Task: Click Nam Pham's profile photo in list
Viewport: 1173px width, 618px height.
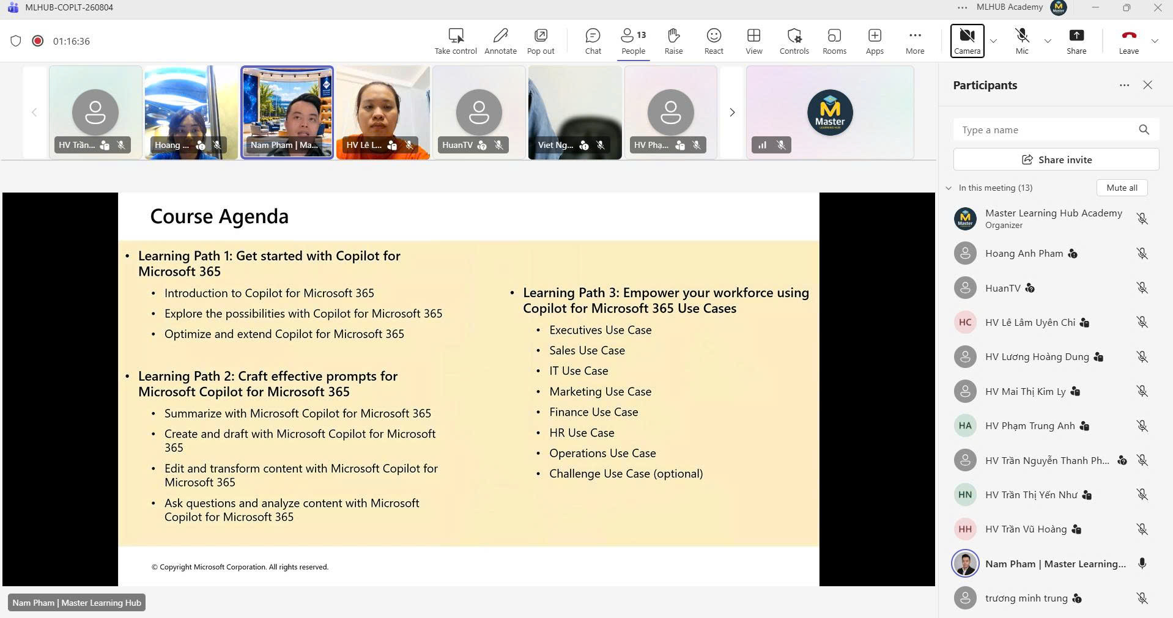Action: click(965, 564)
